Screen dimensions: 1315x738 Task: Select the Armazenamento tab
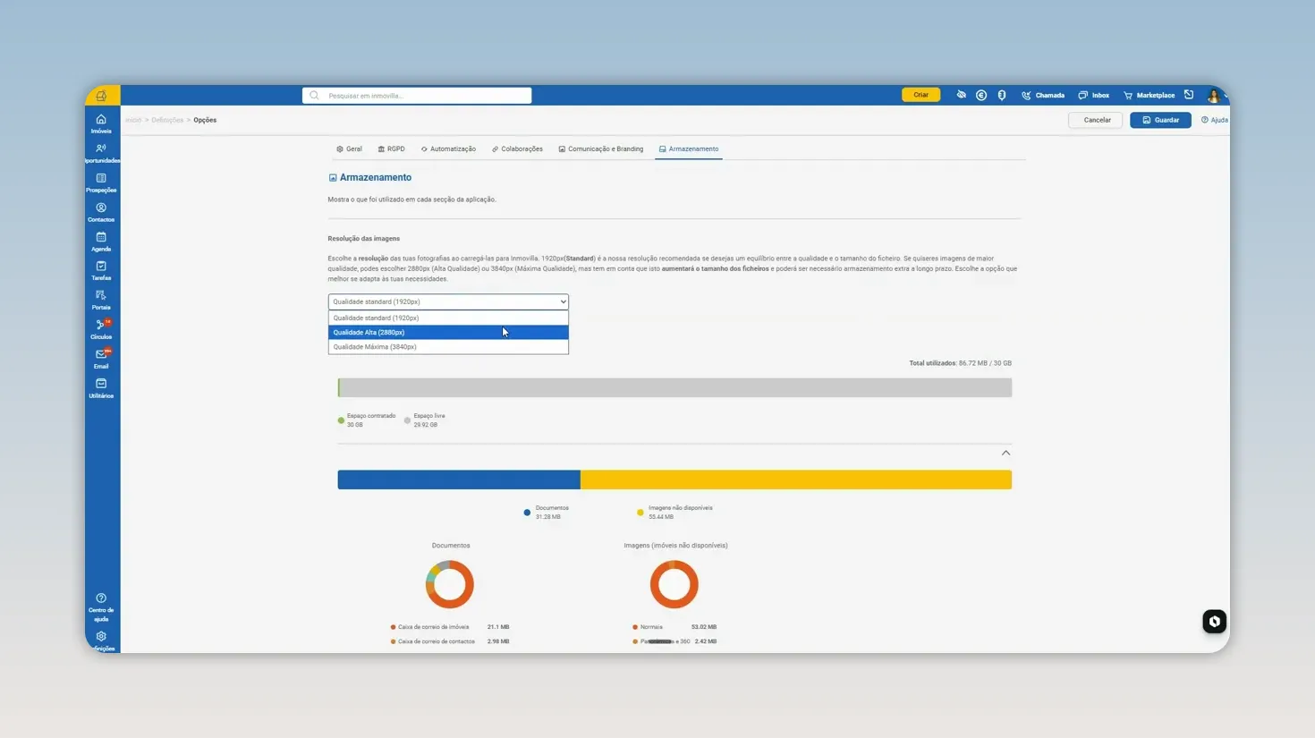[689, 149]
